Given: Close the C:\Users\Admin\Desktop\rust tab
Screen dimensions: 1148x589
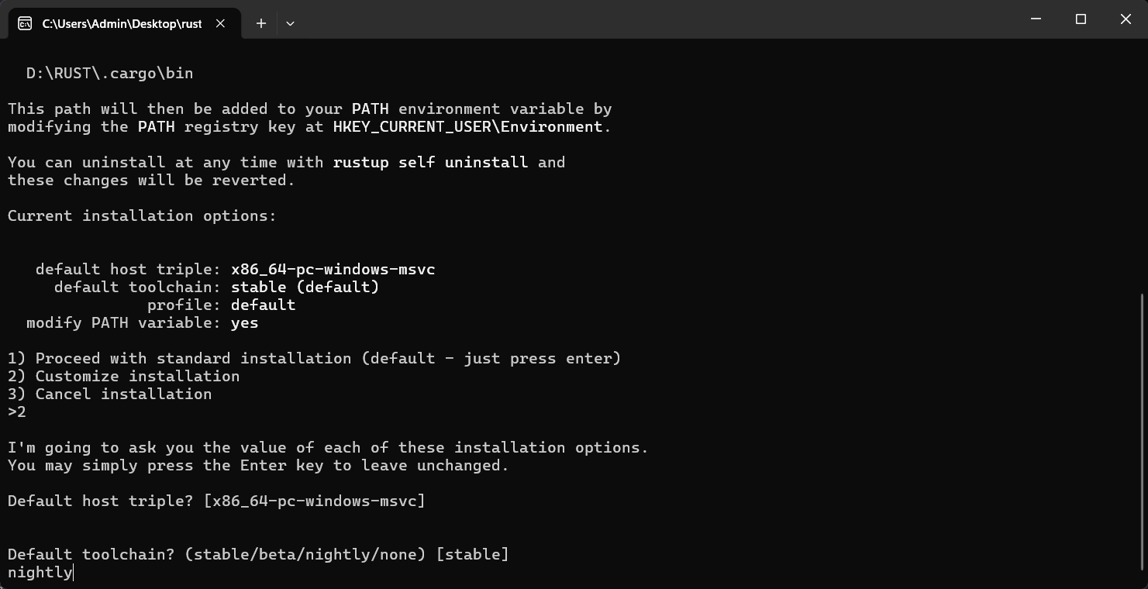Looking at the screenshot, I should click(220, 23).
